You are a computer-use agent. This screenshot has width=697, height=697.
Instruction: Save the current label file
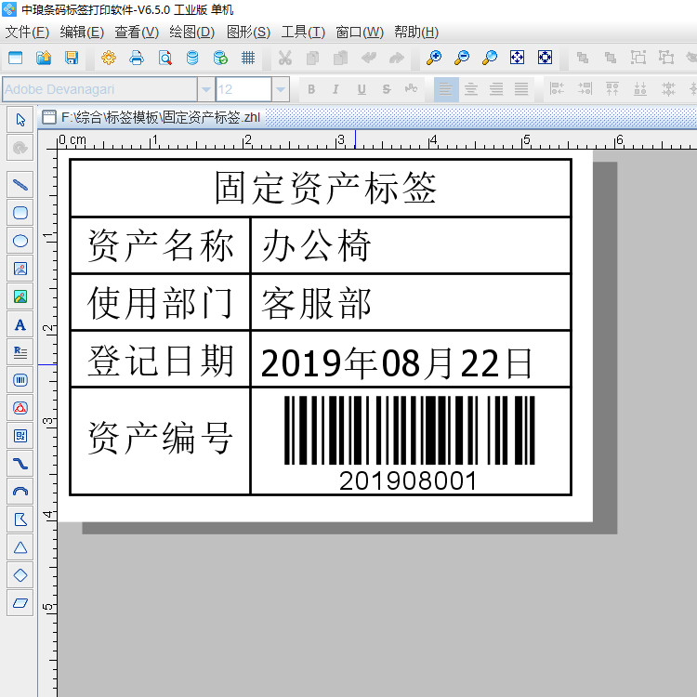point(72,58)
